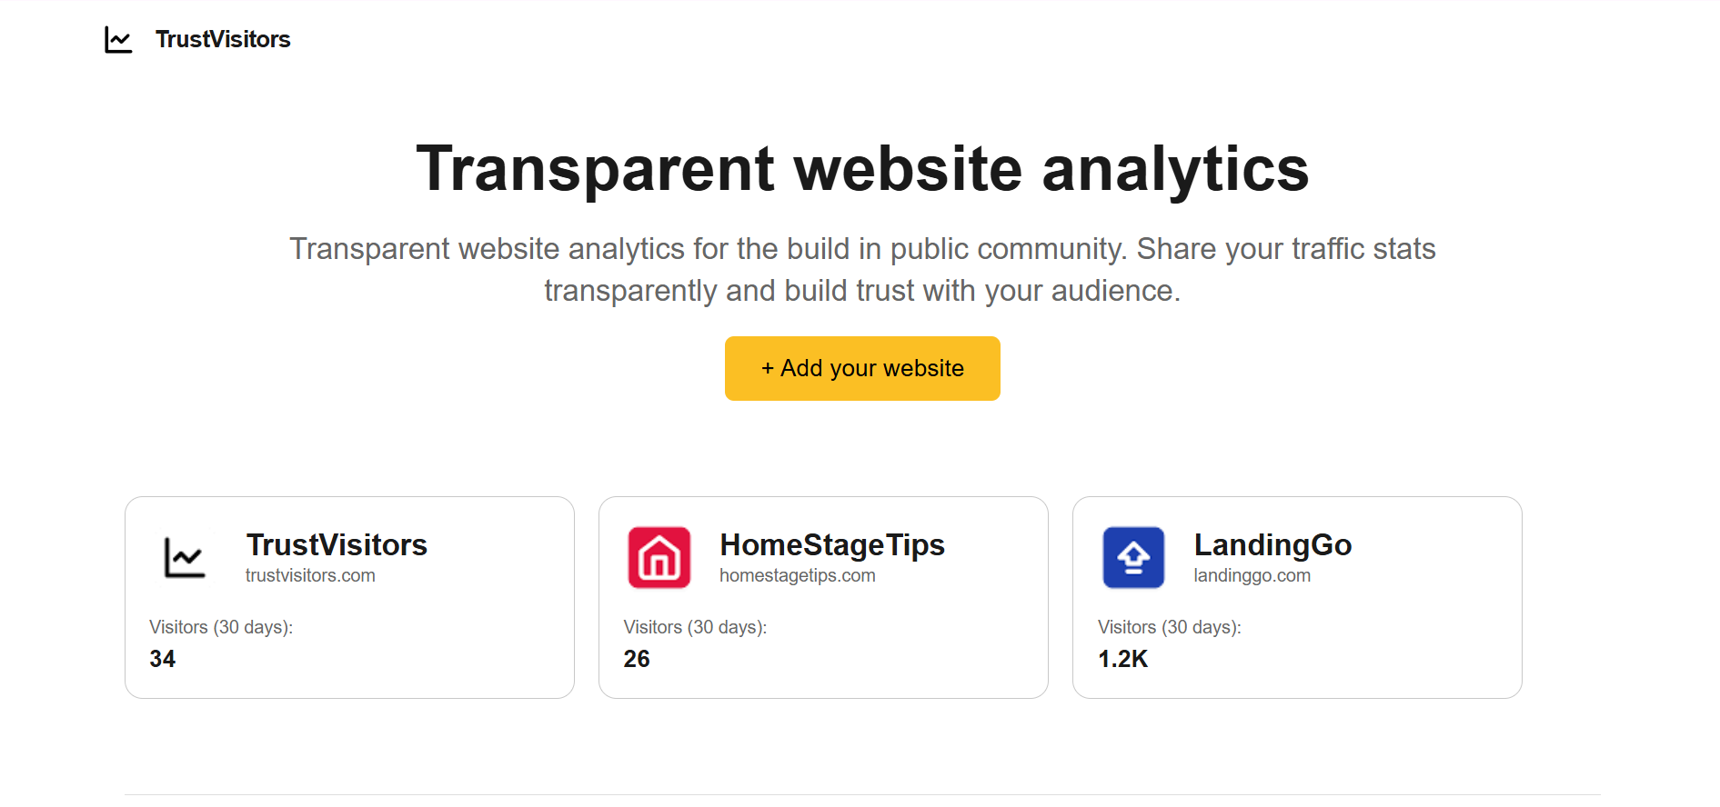Click the TrustVisitors line-chart logo icon
This screenshot has height=807, width=1720.
tap(118, 39)
